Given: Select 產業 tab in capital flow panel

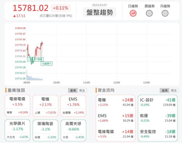Looking at the screenshot, I should coord(165,90).
